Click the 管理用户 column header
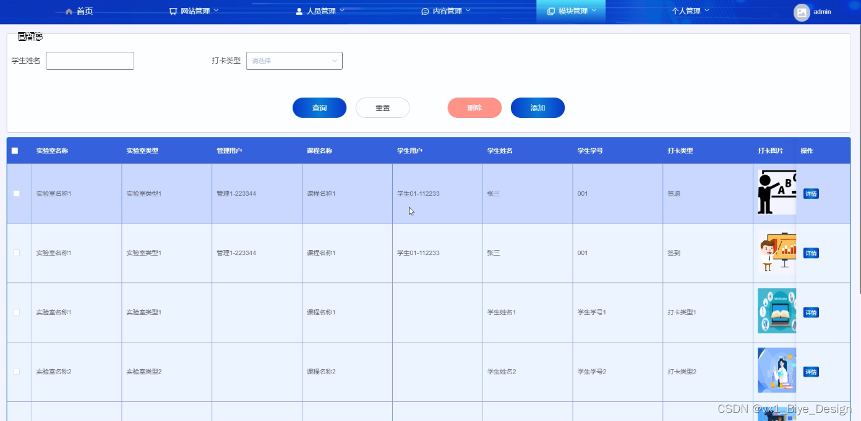 [229, 151]
